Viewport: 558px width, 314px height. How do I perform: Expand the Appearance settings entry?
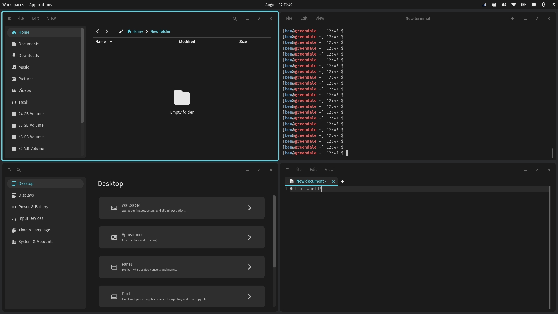pos(182,237)
